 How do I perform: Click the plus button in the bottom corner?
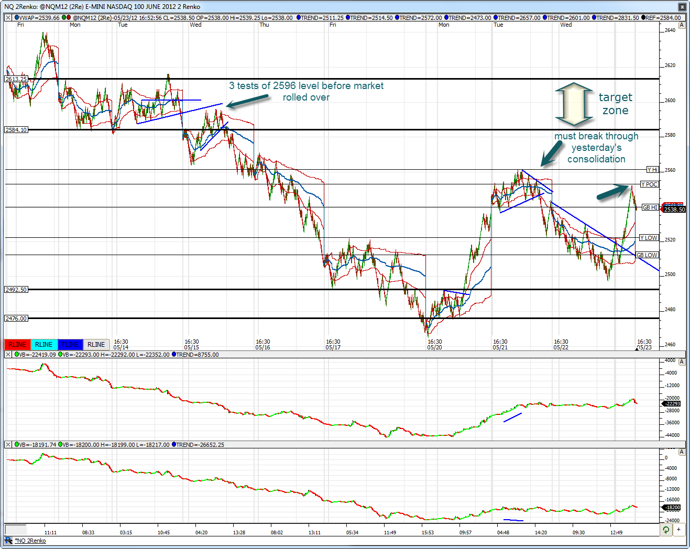(678, 530)
